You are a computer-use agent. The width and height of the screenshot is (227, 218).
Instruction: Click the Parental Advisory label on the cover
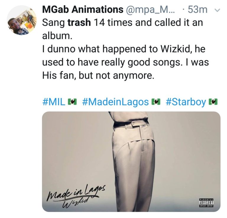click(207, 203)
